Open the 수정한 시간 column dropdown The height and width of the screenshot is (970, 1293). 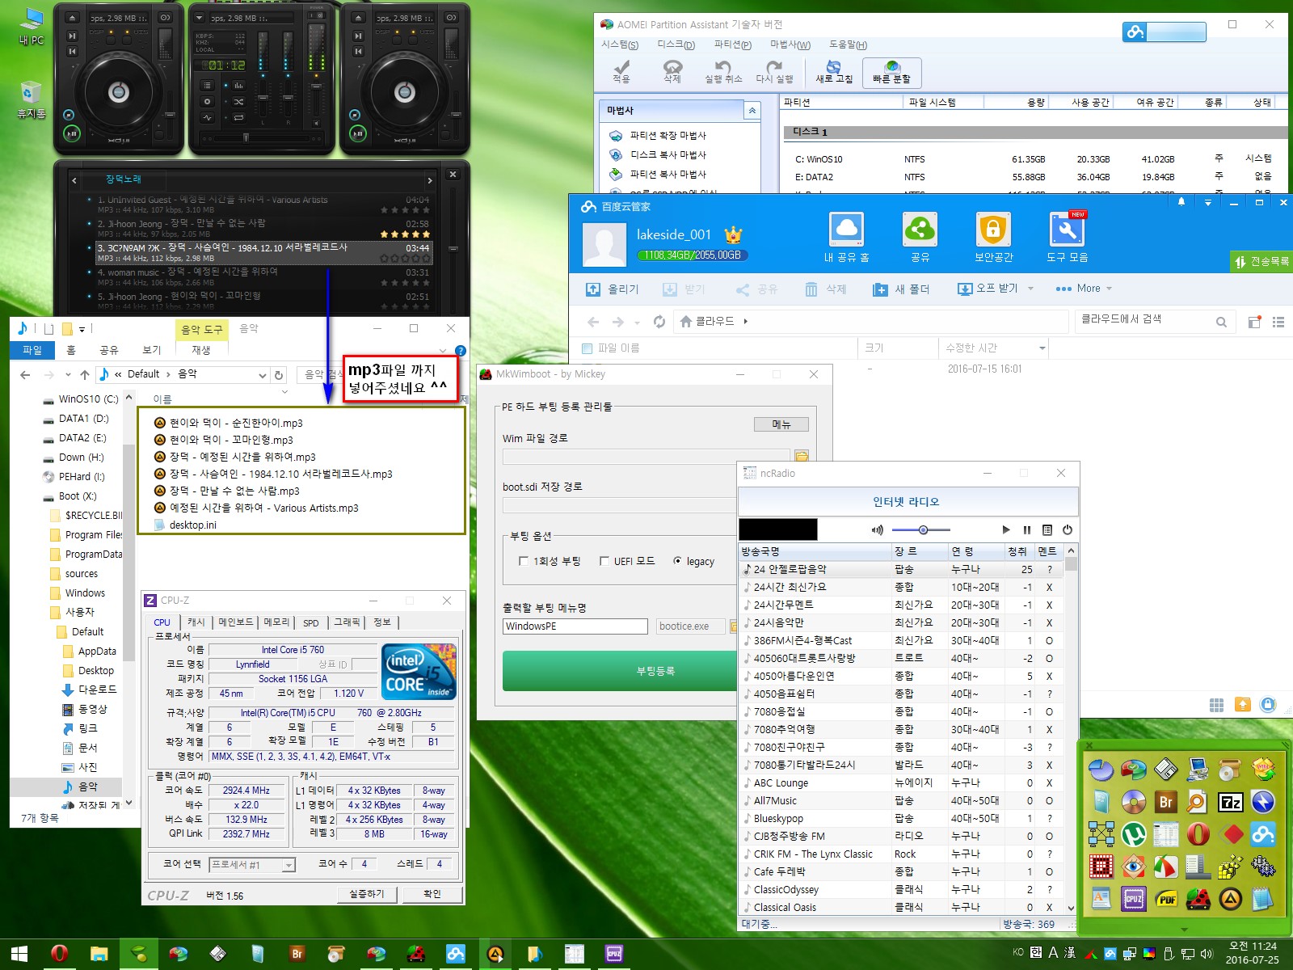coord(1042,348)
